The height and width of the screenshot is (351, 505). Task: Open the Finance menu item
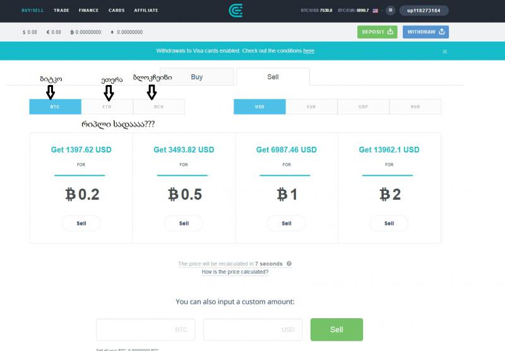[x=89, y=11]
